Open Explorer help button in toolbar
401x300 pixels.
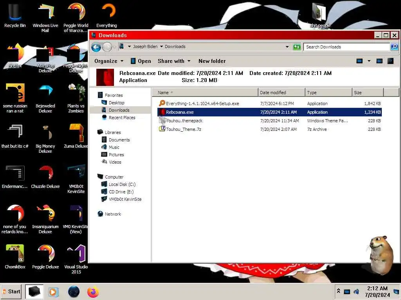click(390, 61)
